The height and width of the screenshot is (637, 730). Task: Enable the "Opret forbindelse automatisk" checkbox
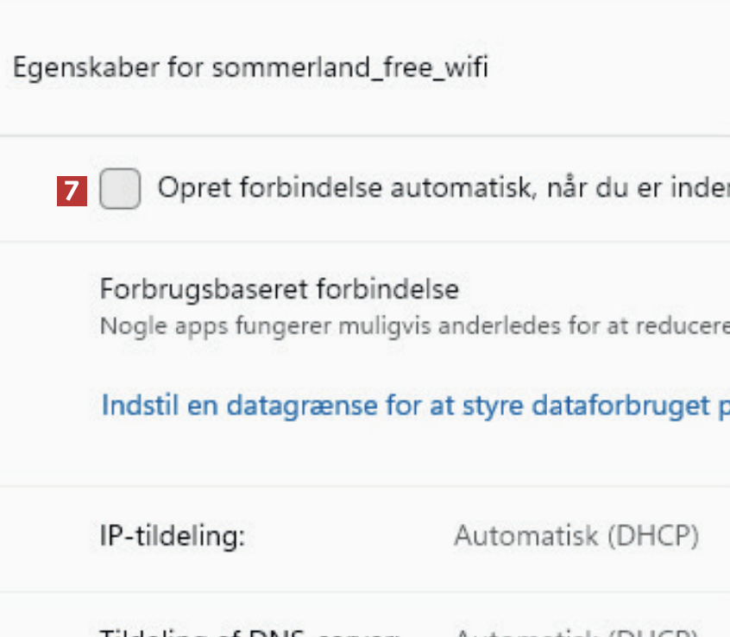[120, 189]
